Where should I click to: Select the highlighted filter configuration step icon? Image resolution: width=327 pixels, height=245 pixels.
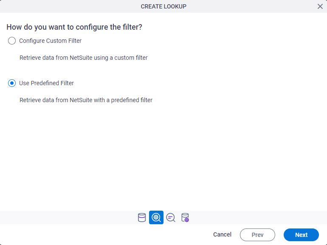tap(156, 217)
